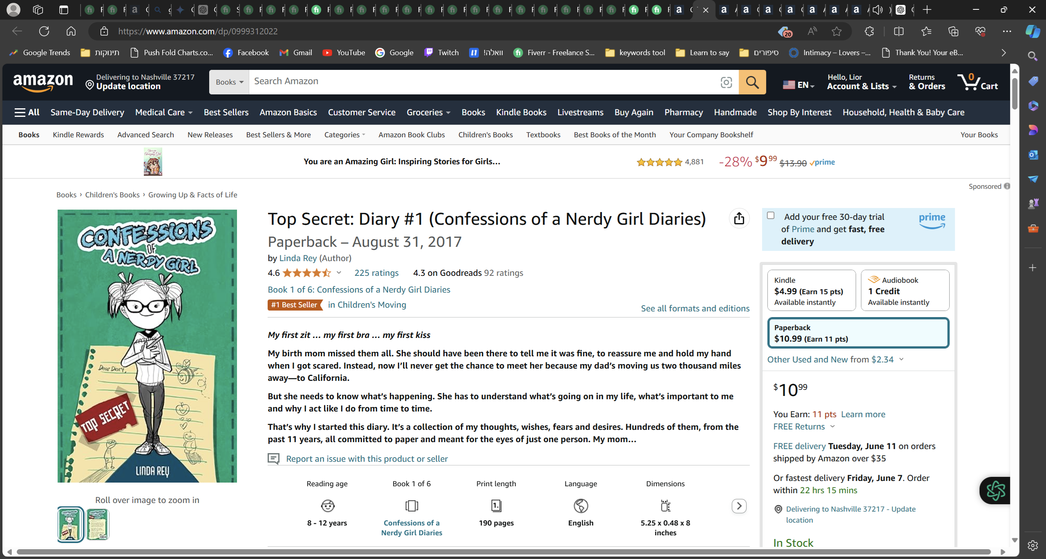The image size is (1046, 559).
Task: Tick the free 30-day Prime trial checkbox
Action: (771, 215)
